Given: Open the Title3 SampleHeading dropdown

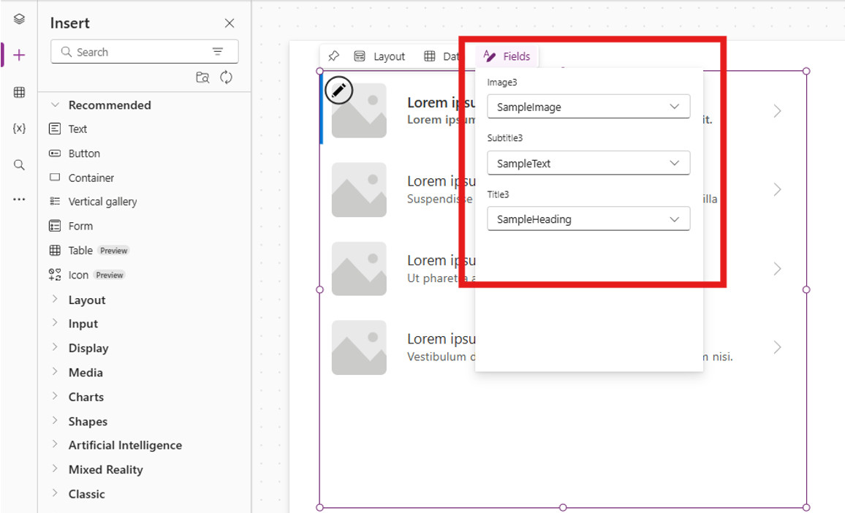Looking at the screenshot, I should (588, 218).
